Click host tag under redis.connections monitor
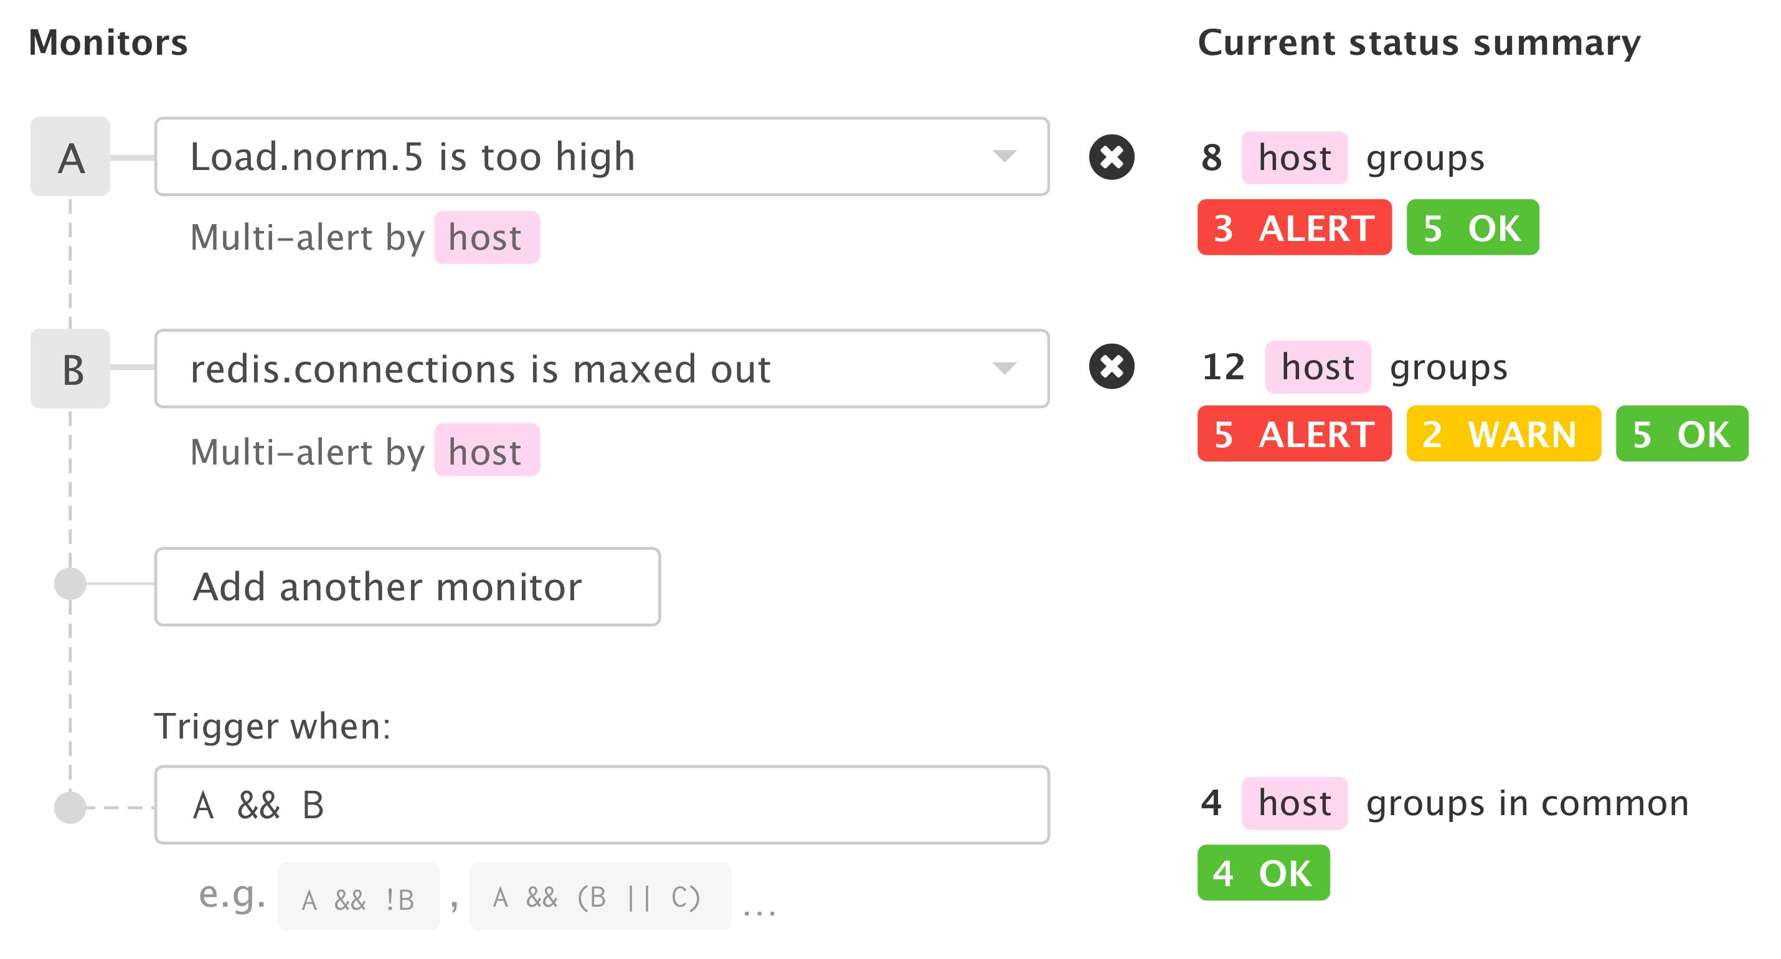The image size is (1781, 959). 487,450
